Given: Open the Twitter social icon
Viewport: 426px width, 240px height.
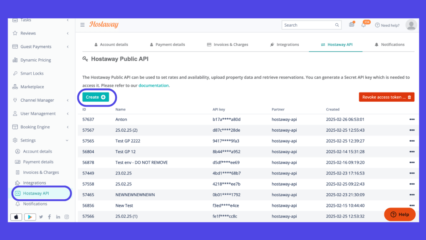Looking at the screenshot, I should point(41,217).
